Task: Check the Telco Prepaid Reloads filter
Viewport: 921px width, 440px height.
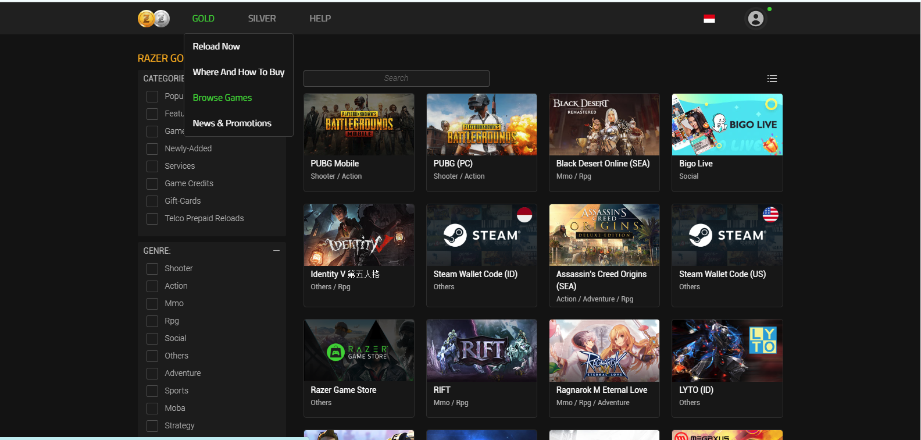Action: pyautogui.click(x=152, y=218)
